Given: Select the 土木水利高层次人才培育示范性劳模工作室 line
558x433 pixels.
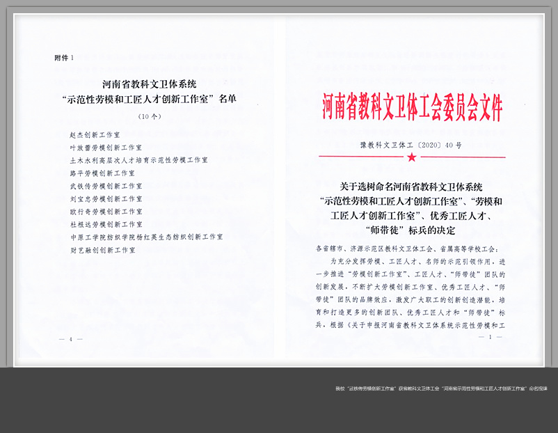Looking at the screenshot, I should [138, 160].
